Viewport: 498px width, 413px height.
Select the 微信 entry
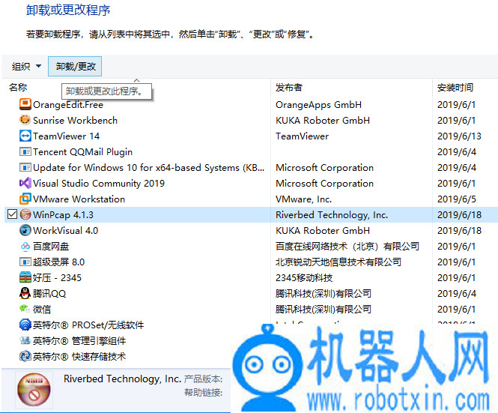pyautogui.click(x=42, y=309)
